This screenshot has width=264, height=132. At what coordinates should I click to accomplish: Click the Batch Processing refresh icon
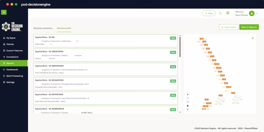click(4, 76)
